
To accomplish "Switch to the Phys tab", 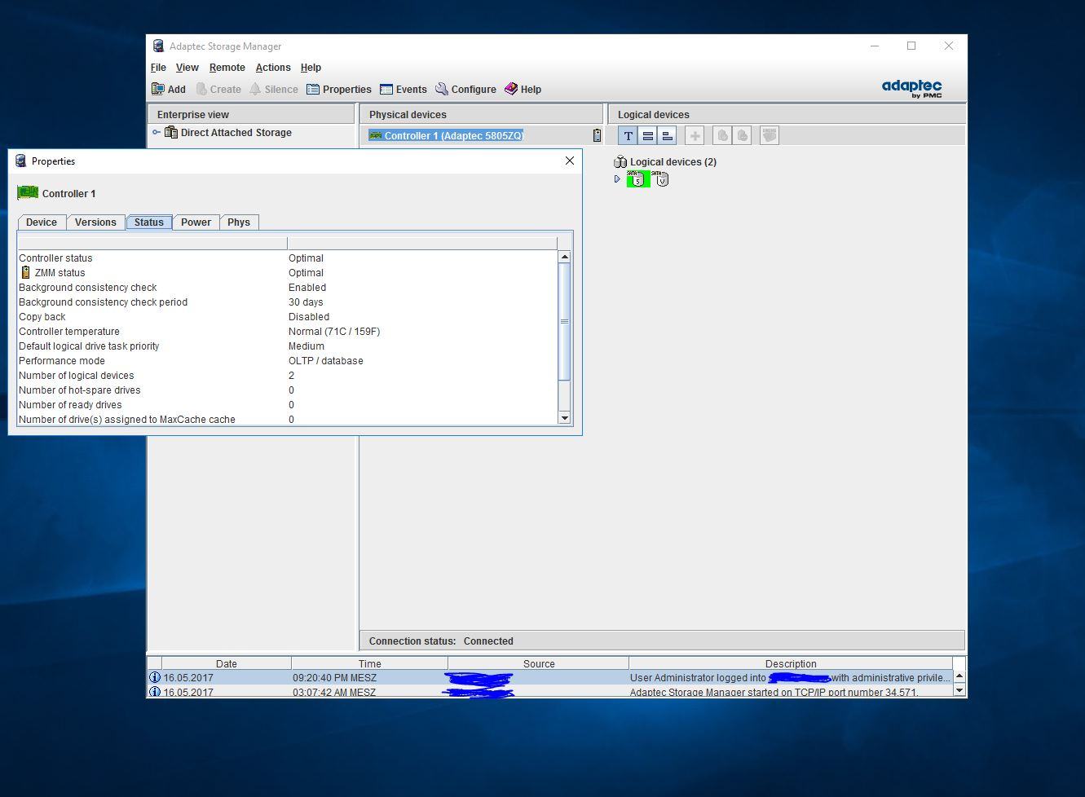I will (x=239, y=222).
